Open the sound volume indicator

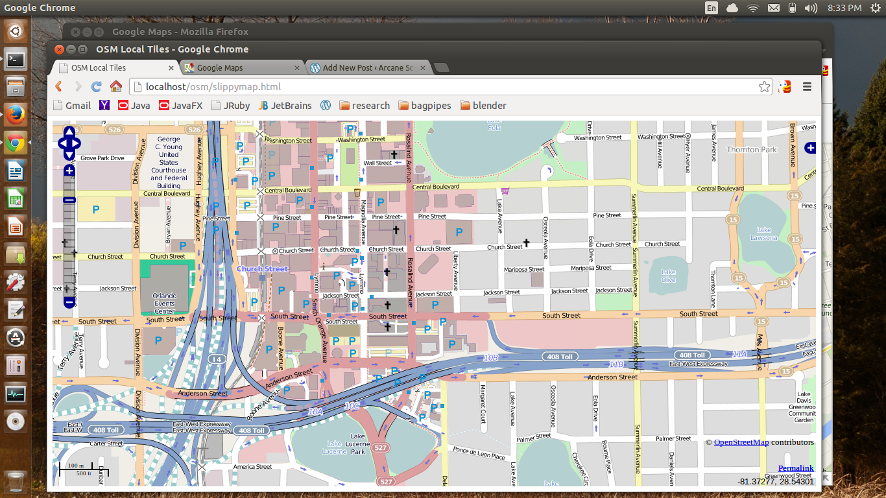[811, 8]
